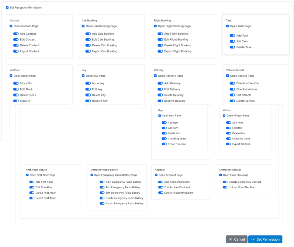The image size is (294, 247).
Task: Turn off Delete Cab Booking switch
Action: click(x=88, y=45)
